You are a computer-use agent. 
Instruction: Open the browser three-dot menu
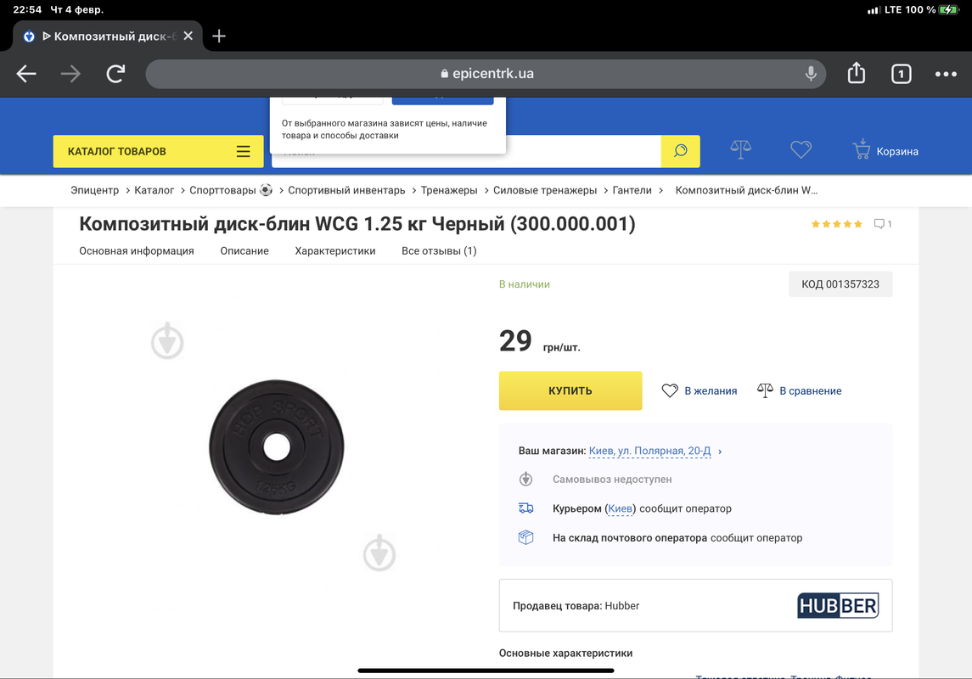click(x=946, y=75)
